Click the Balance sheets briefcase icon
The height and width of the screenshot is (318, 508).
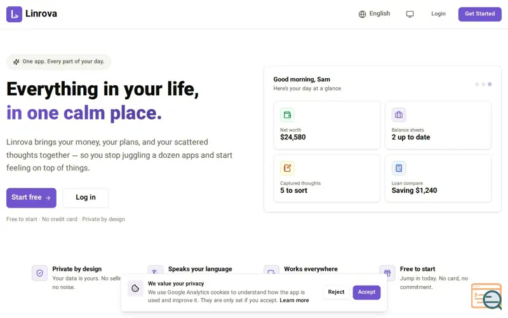click(x=399, y=115)
